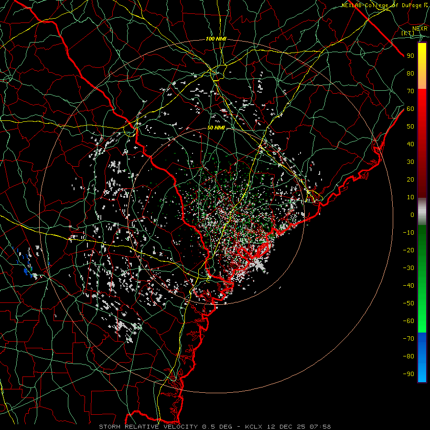Viewport: 430px width, 430px height.
Task: Click the "STORM RELATIVE VELOCITY 0.5 DEG" caption
Action: tap(165, 427)
